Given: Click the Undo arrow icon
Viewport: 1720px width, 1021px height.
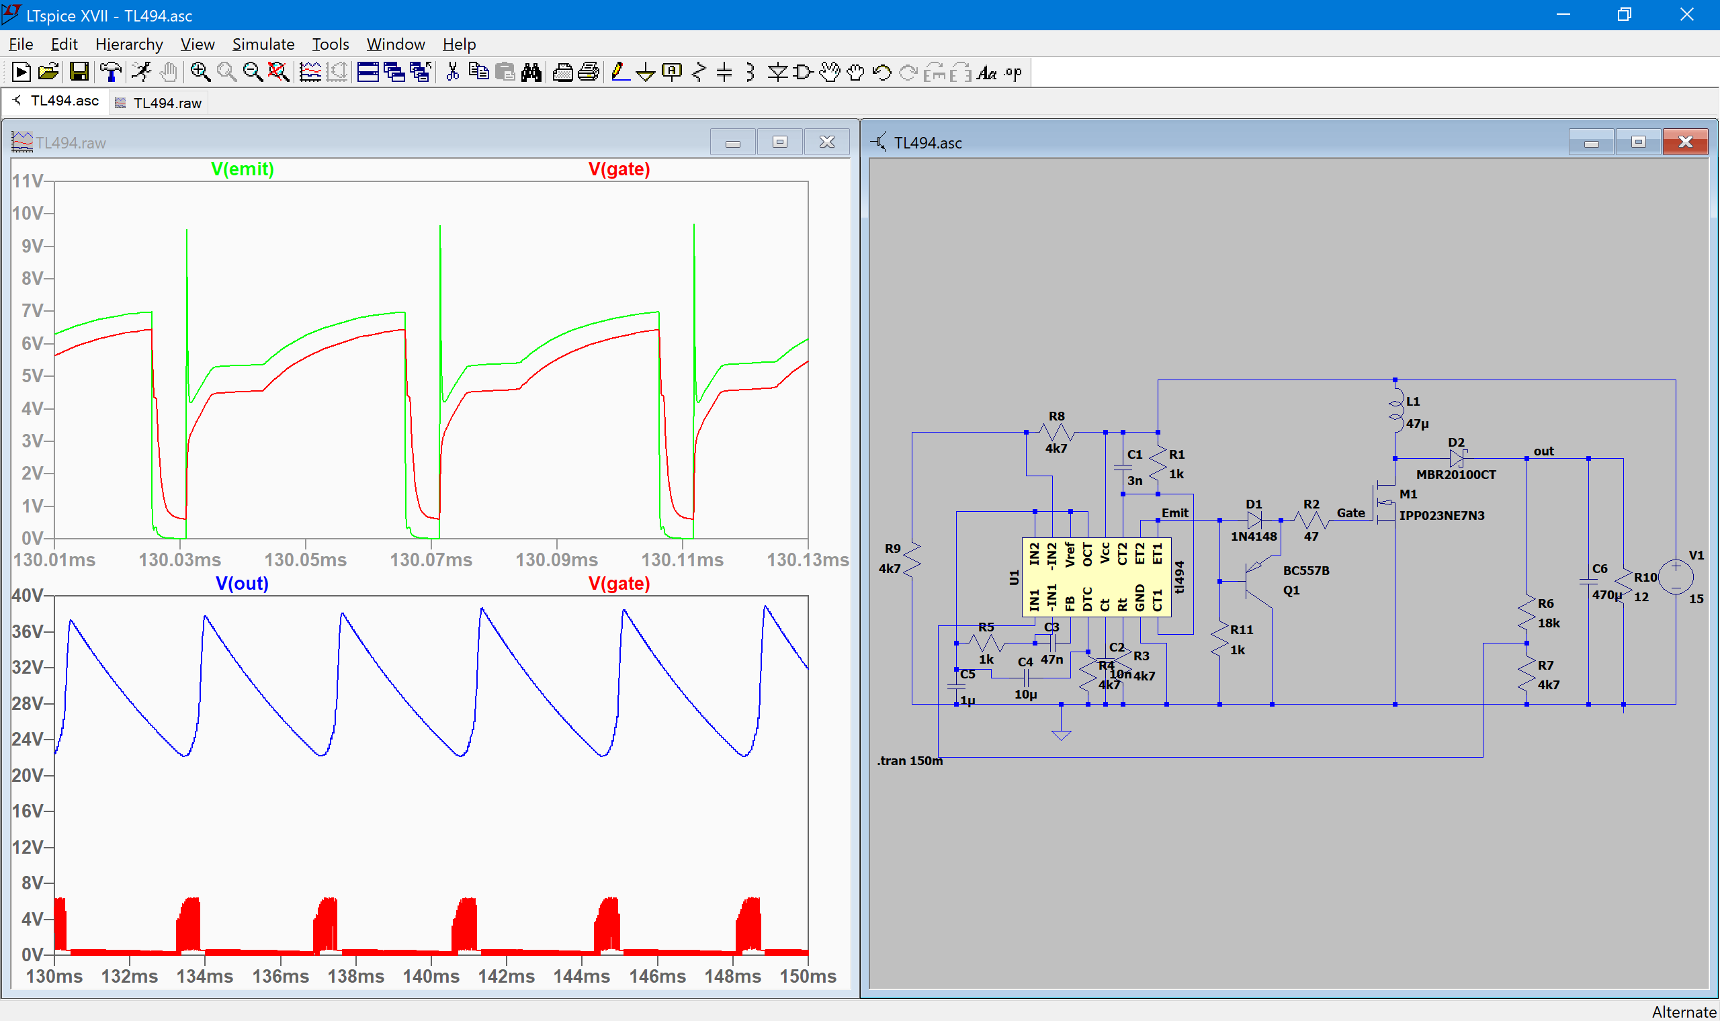Looking at the screenshot, I should tap(881, 73).
